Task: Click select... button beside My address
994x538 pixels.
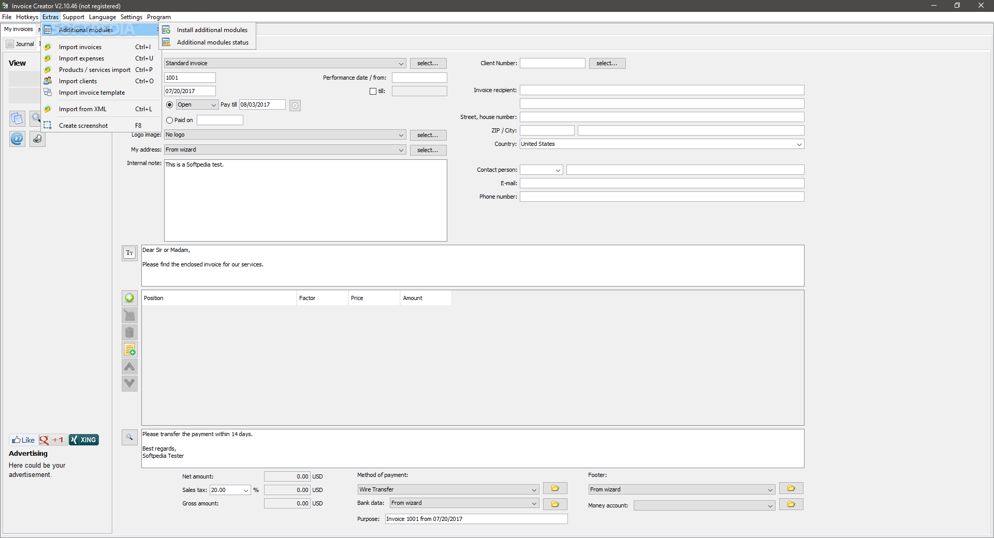Action: click(x=428, y=150)
